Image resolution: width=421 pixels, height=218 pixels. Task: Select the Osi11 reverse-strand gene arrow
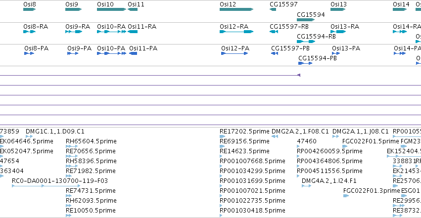(133, 9)
